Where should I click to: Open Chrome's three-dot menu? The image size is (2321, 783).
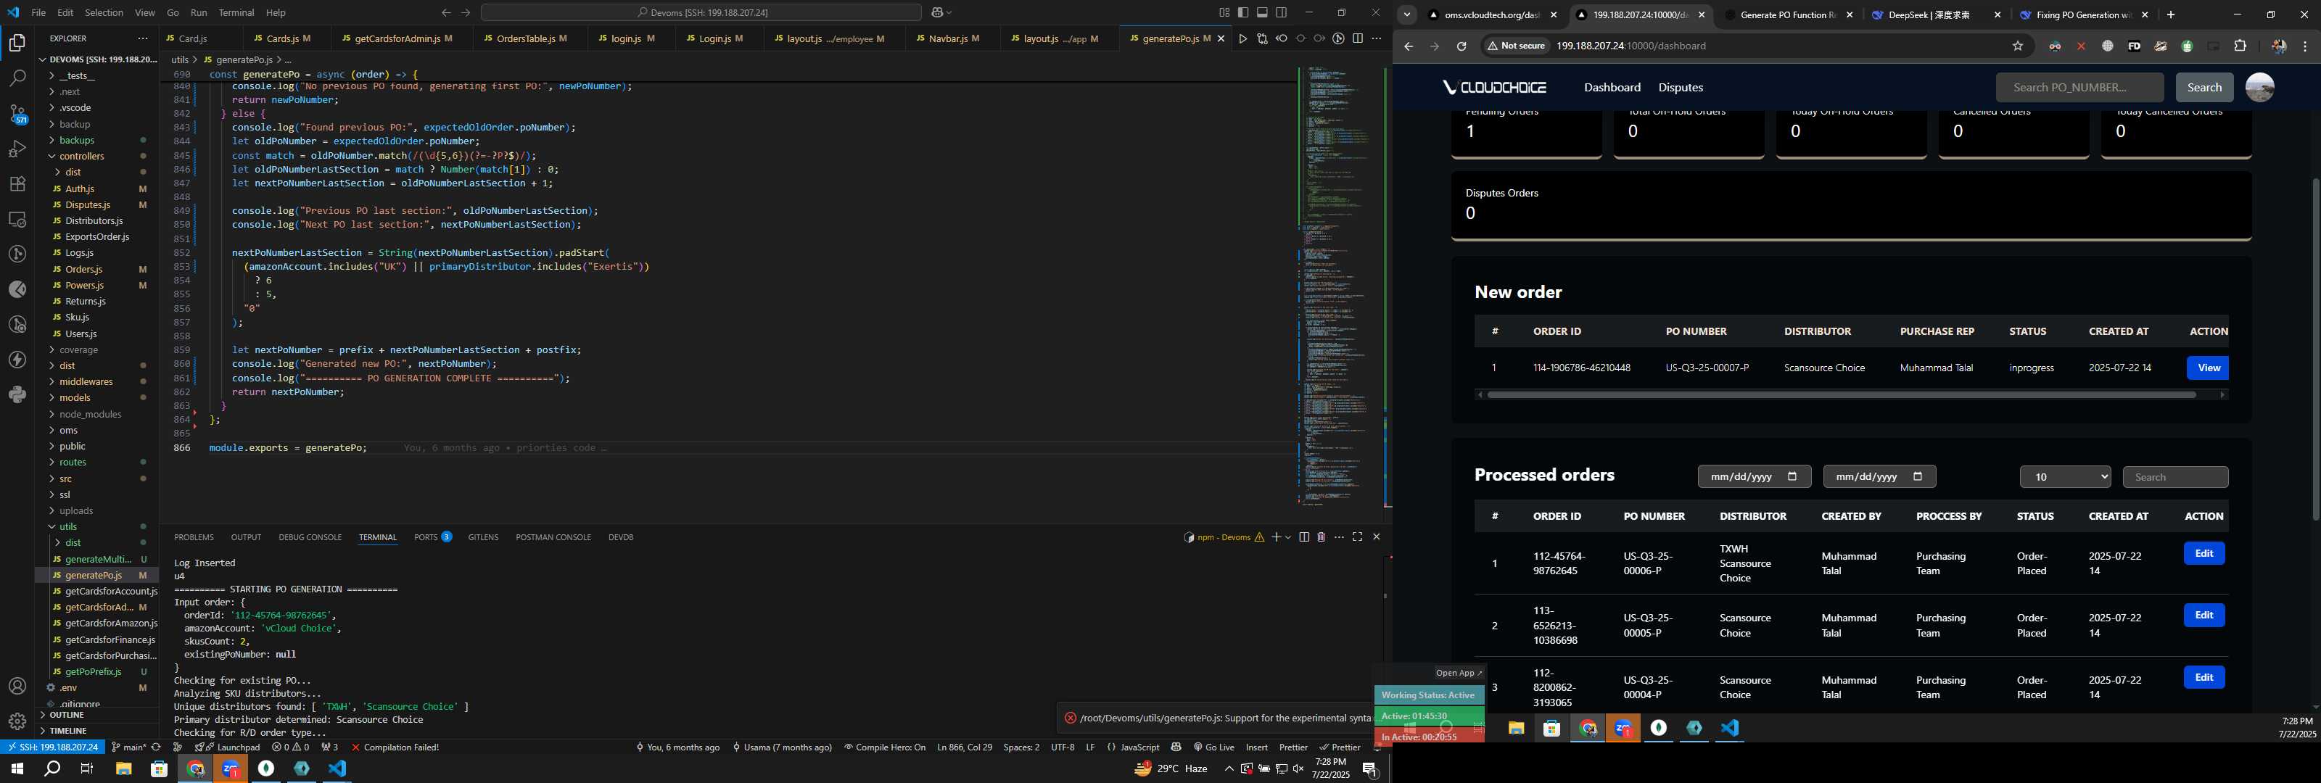[2305, 46]
